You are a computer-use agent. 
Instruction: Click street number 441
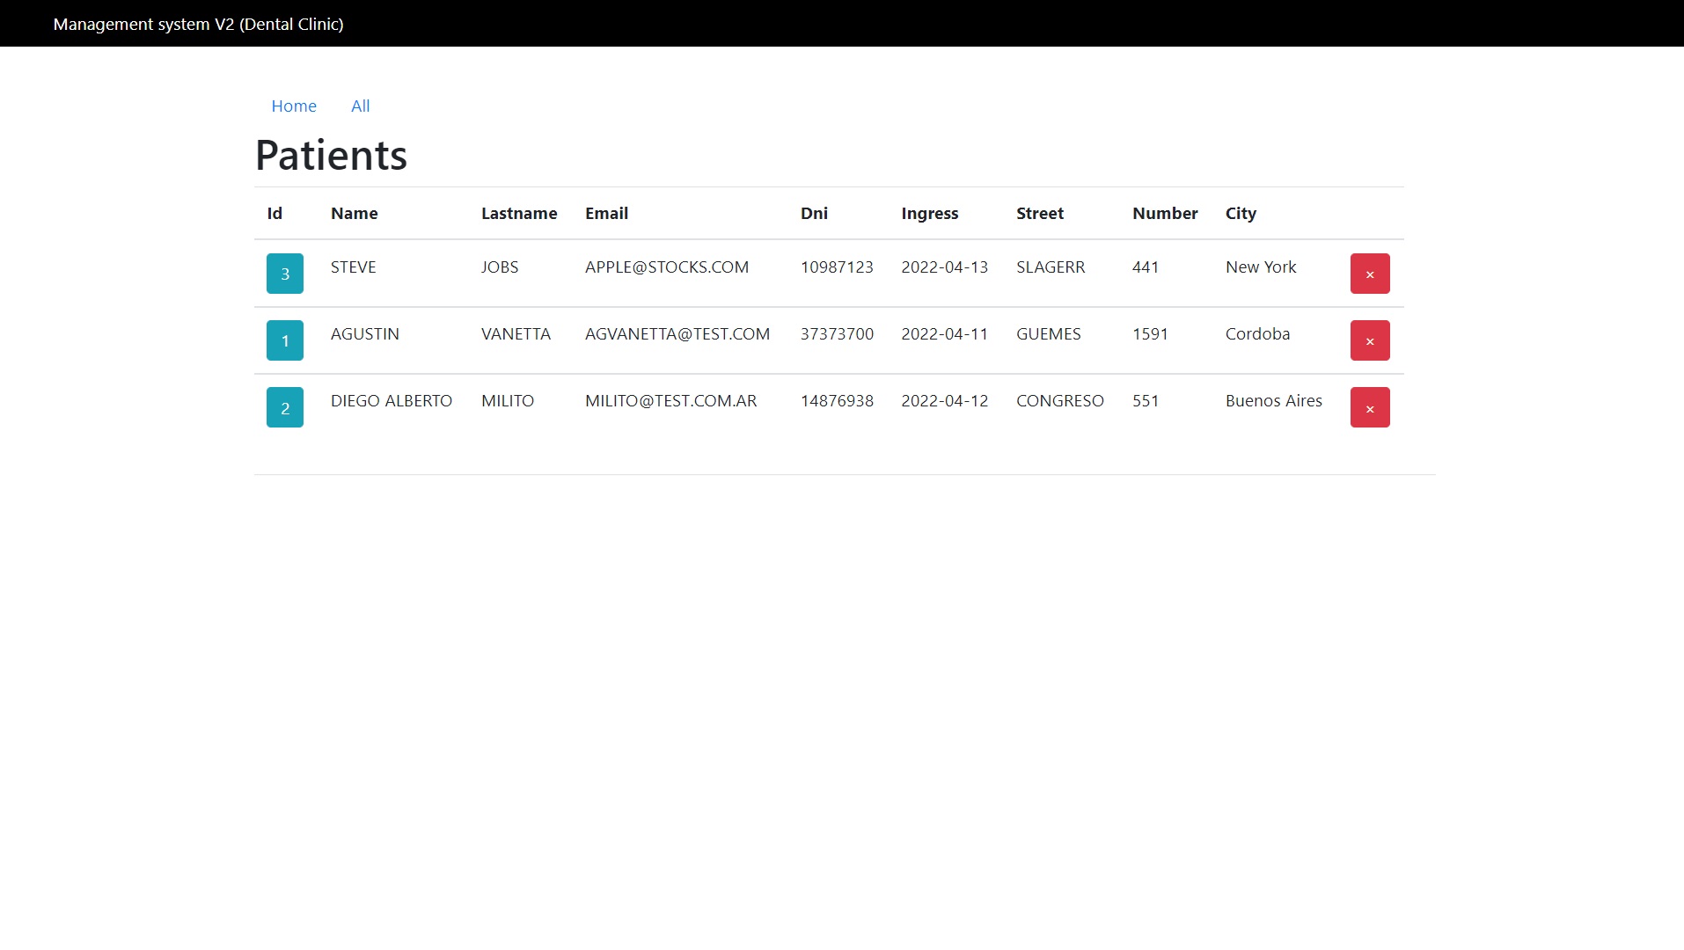1146,267
